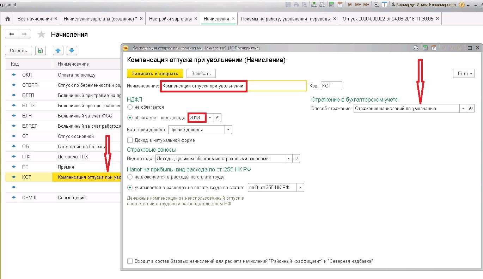Viewport: 483px width, 279px height.
Task: Click the yellow info icon in top toolbar
Action: coord(462,5)
